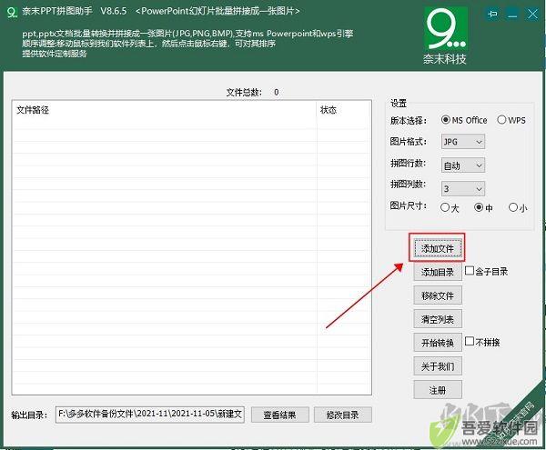Image resolution: width=546 pixels, height=450 pixels.
Task: Click the app logo icon in title bar
Action: (x=12, y=12)
